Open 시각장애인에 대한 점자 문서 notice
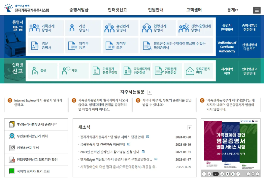264x180 pixels. [x=118, y=167]
